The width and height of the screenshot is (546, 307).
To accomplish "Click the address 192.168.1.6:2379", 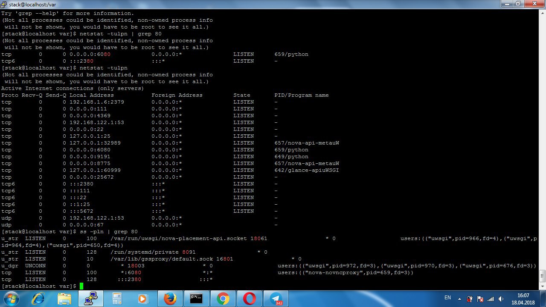I will tap(97, 102).
